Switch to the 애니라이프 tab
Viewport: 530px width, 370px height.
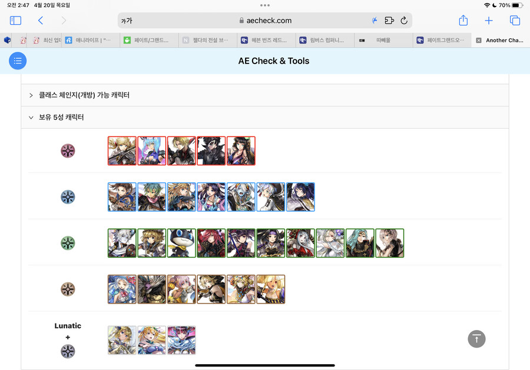91,40
